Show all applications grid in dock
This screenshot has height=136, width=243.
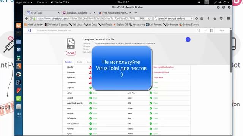click(19, 115)
